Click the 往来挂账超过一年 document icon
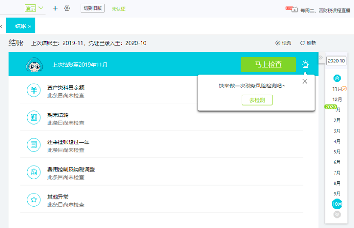Image resolution: width=354 pixels, height=228 pixels. 34,145
